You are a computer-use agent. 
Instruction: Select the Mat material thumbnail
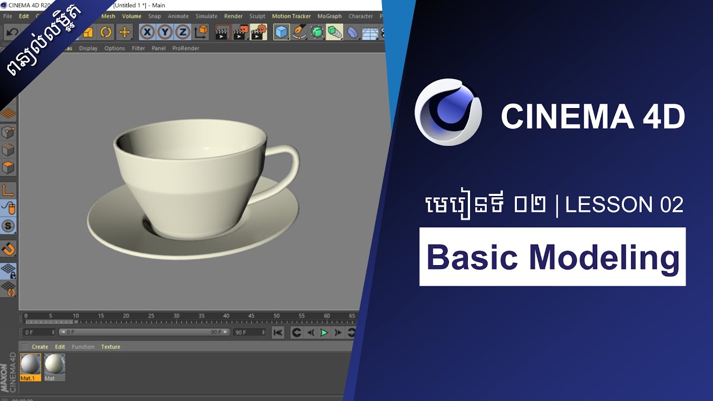click(x=55, y=367)
